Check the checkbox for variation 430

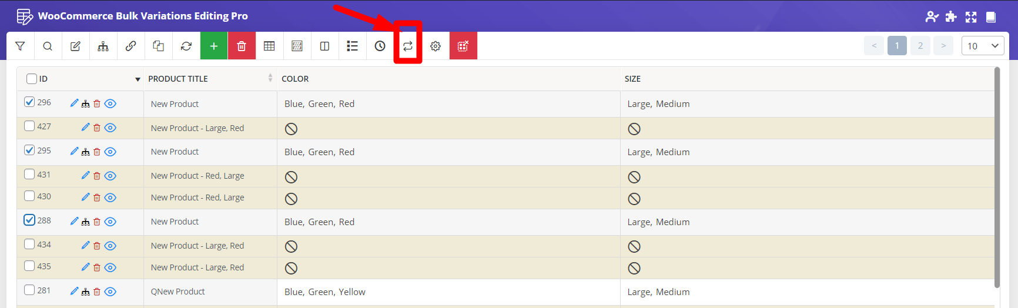click(29, 196)
